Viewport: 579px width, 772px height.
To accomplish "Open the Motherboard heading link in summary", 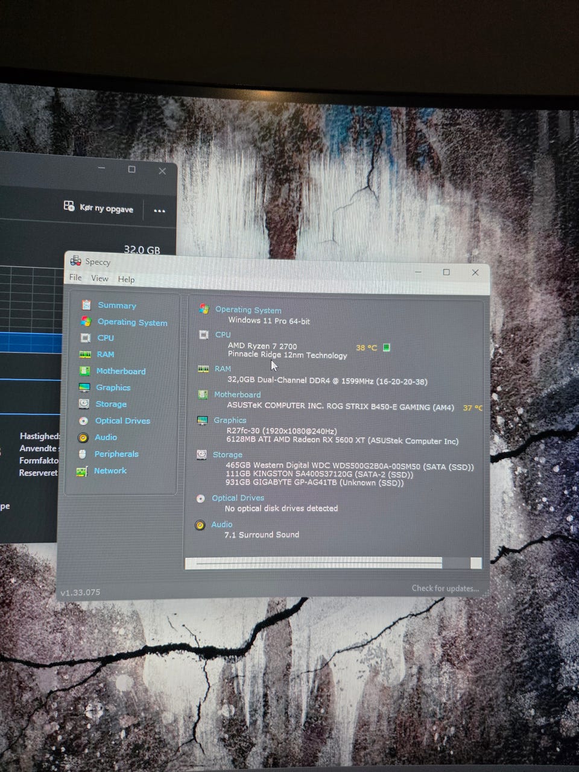I will click(x=238, y=394).
